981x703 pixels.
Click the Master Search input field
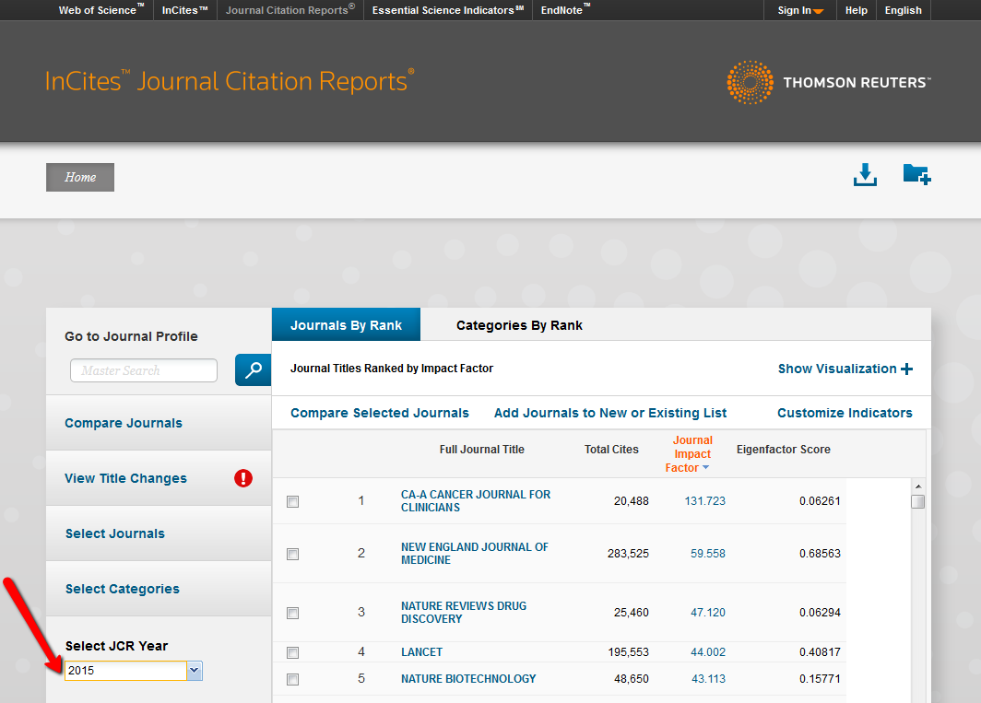(144, 370)
